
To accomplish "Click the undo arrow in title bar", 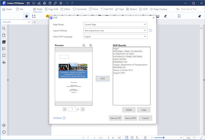I will 67,3.
